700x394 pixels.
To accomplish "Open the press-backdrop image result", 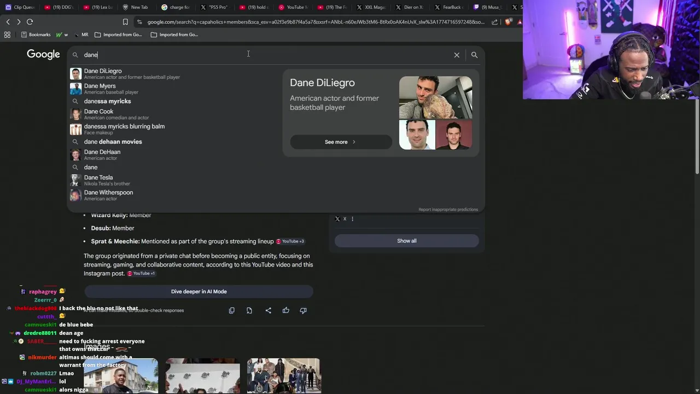I will point(202,375).
